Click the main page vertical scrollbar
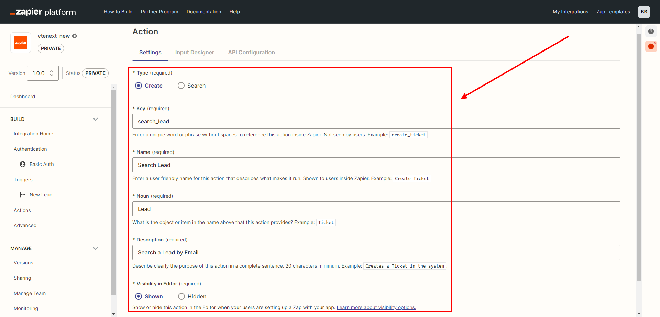The width and height of the screenshot is (660, 317). coord(639,157)
